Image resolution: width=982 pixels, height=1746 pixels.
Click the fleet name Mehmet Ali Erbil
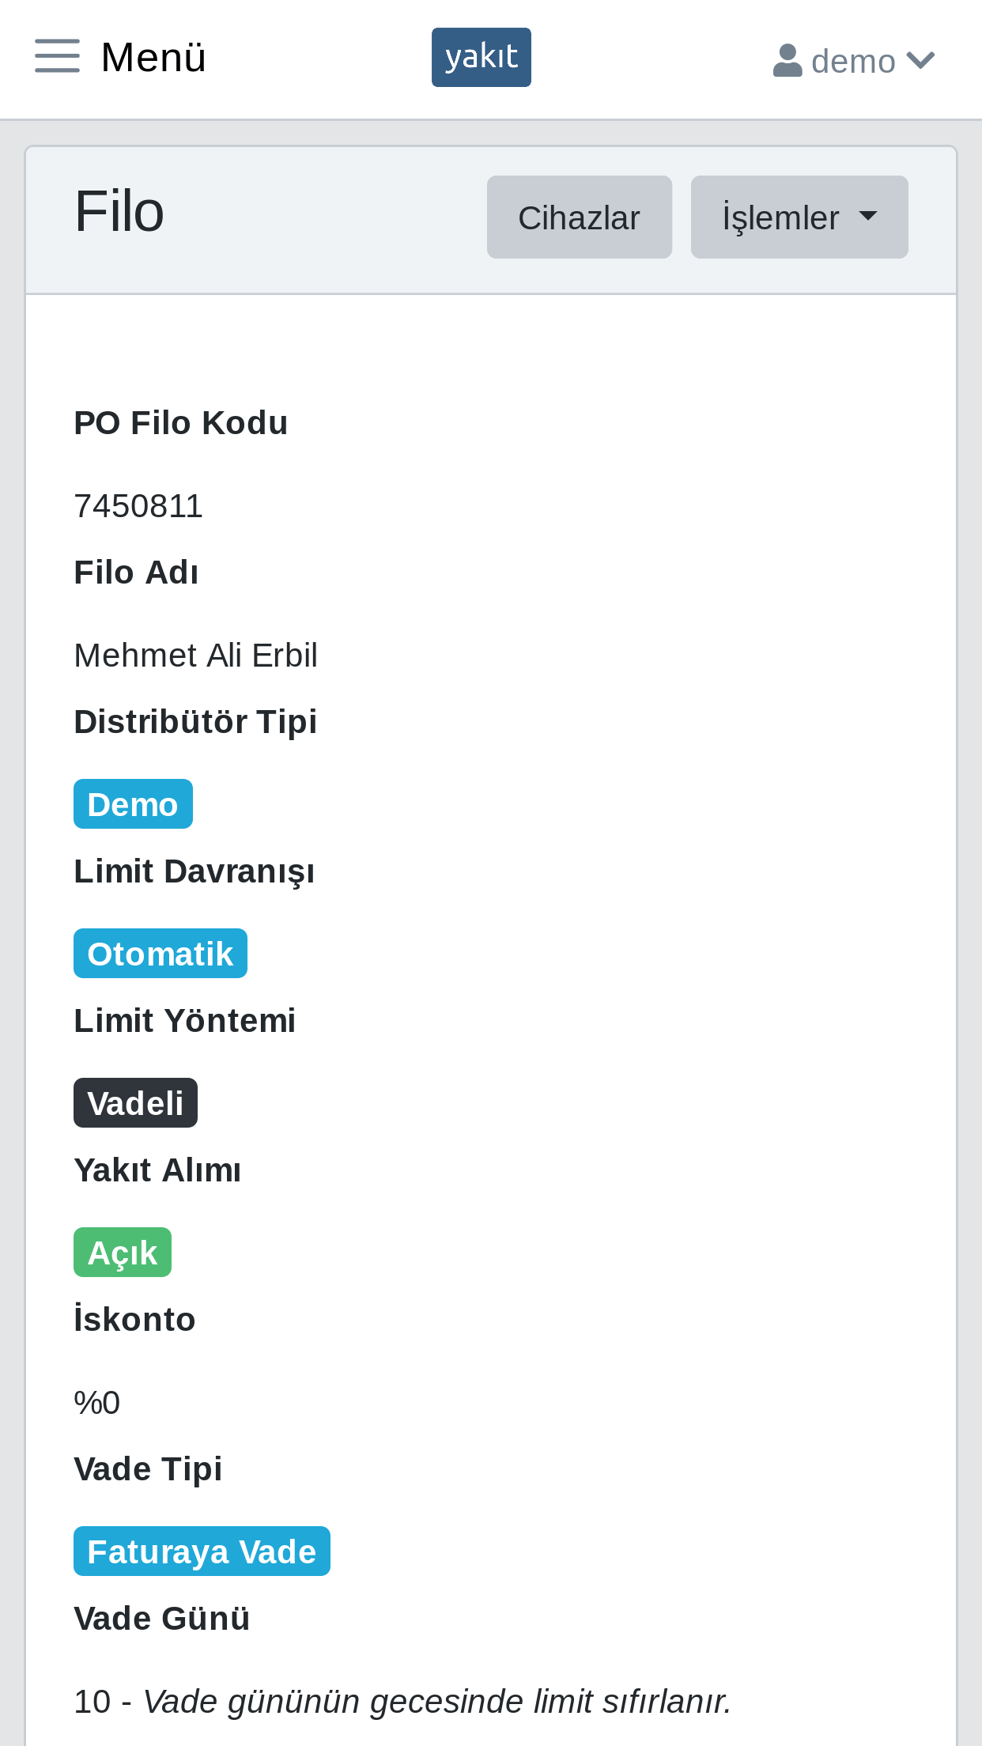point(195,656)
